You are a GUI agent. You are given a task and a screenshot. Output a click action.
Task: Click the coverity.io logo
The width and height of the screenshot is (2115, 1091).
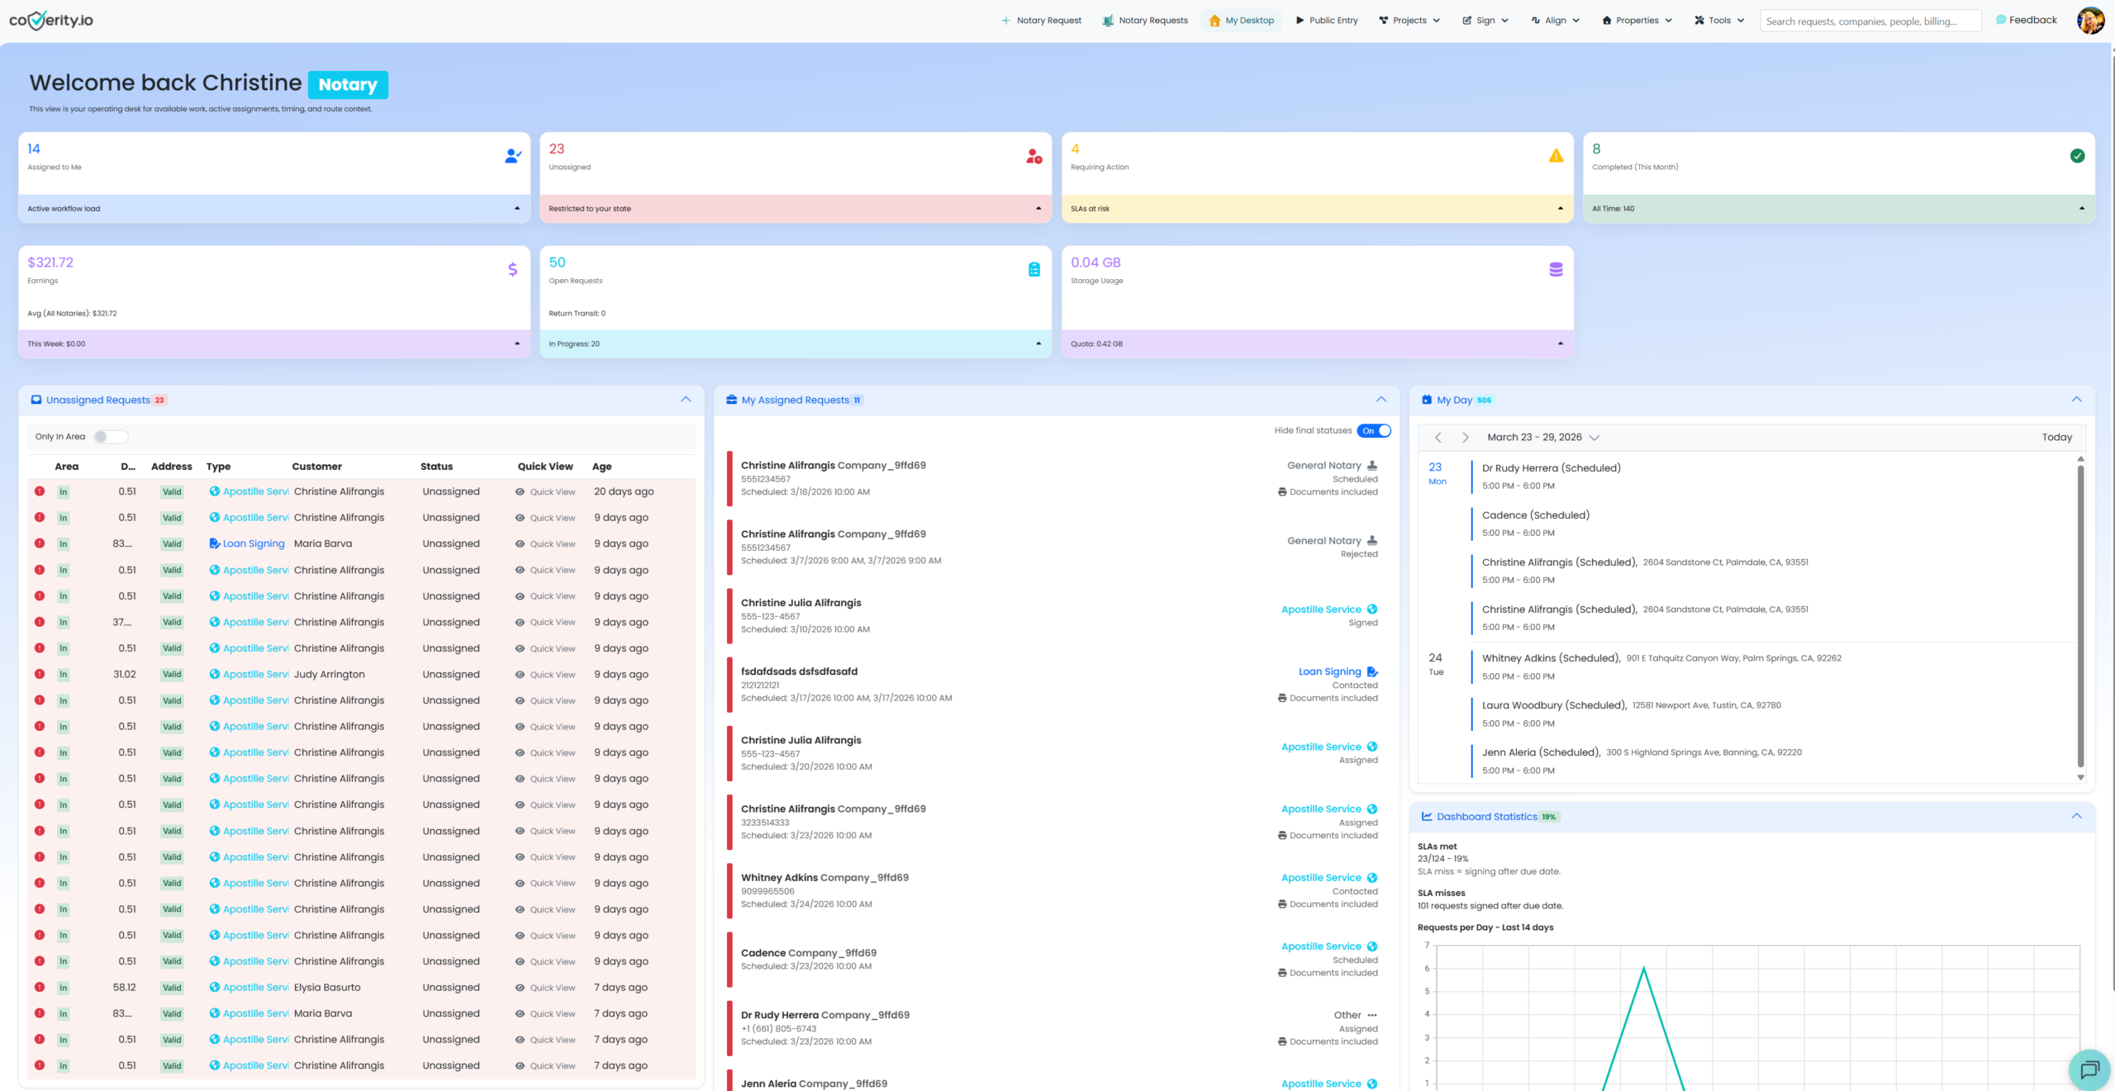[x=51, y=20]
